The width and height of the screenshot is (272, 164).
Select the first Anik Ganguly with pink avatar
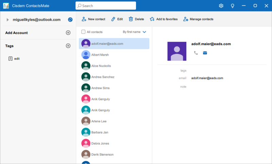[x=114, y=99]
